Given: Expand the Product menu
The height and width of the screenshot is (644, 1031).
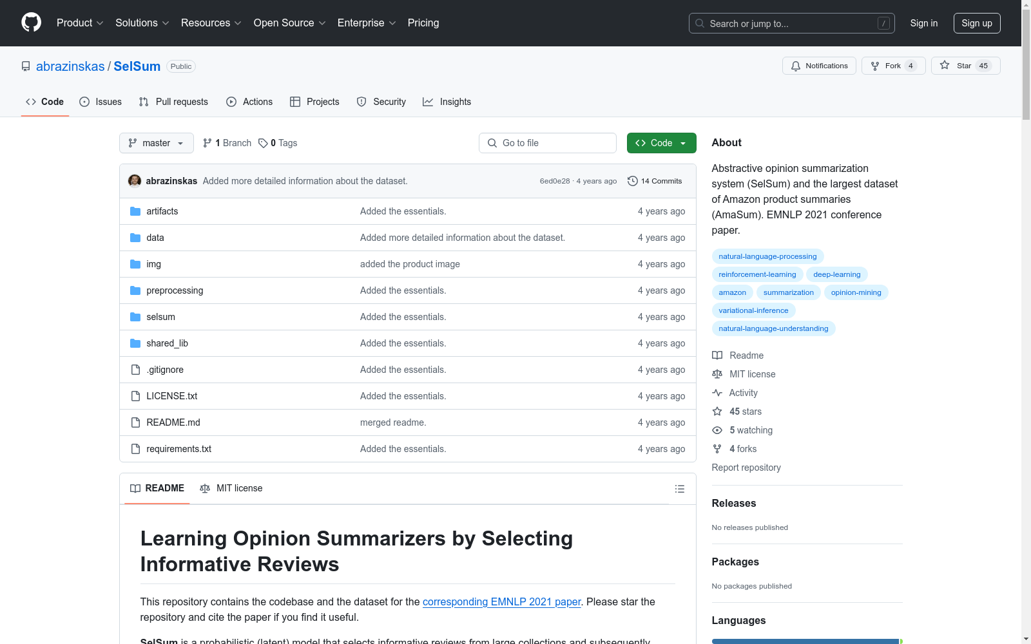Looking at the screenshot, I should [80, 23].
